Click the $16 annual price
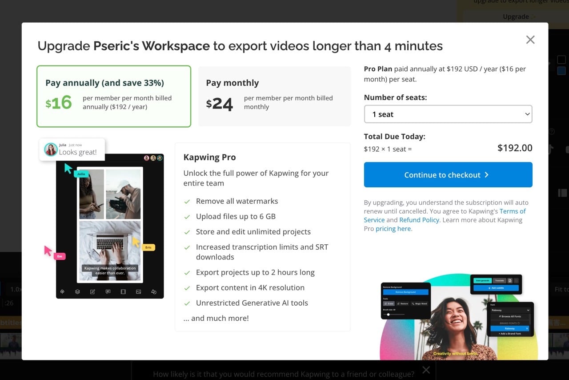 [x=59, y=103]
